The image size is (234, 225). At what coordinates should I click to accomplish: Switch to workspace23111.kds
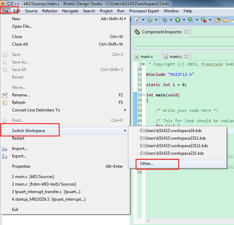[177, 146]
